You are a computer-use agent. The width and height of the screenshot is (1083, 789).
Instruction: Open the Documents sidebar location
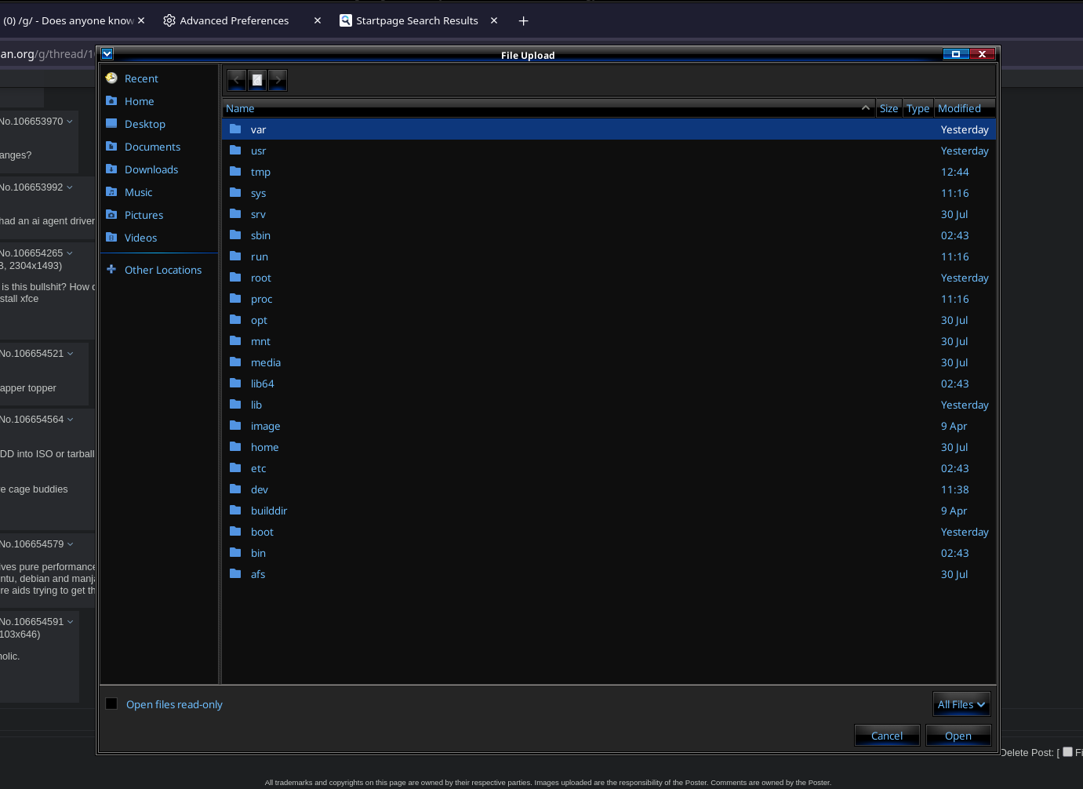152,147
